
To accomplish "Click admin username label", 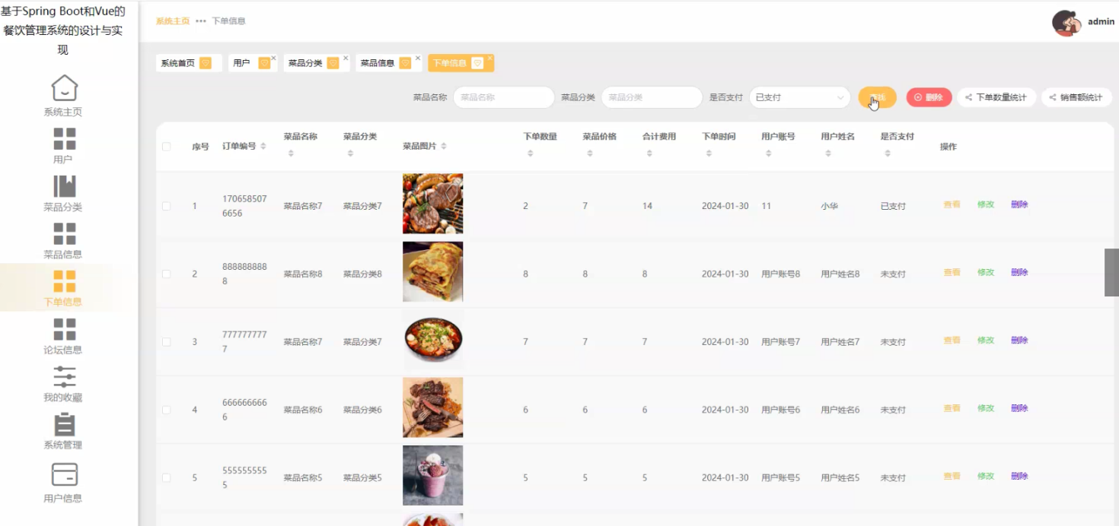I will [x=1101, y=22].
